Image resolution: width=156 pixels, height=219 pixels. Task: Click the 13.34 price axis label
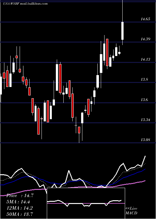coord(145,120)
